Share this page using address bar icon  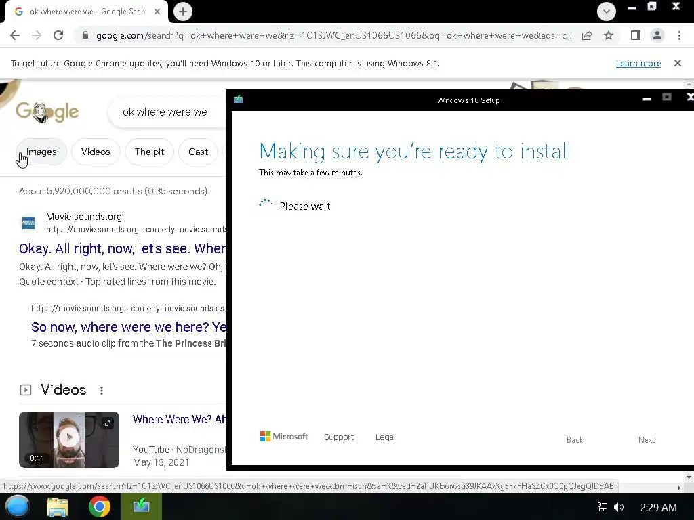click(587, 35)
